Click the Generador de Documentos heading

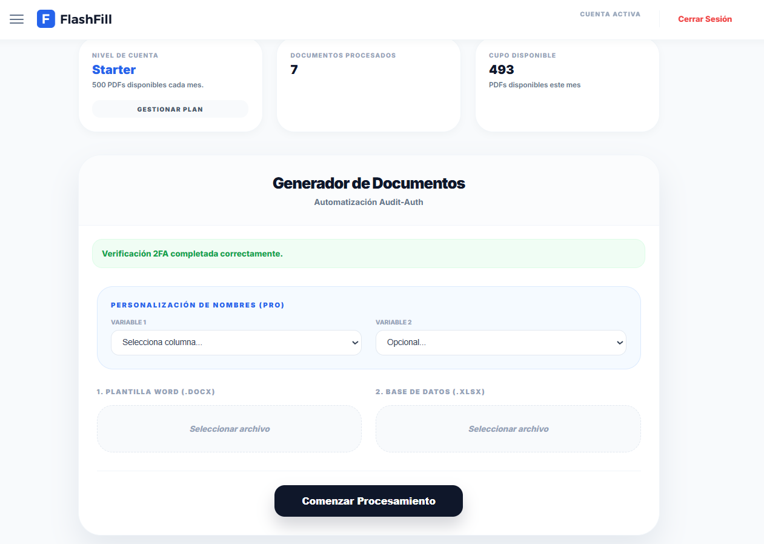coord(368,183)
